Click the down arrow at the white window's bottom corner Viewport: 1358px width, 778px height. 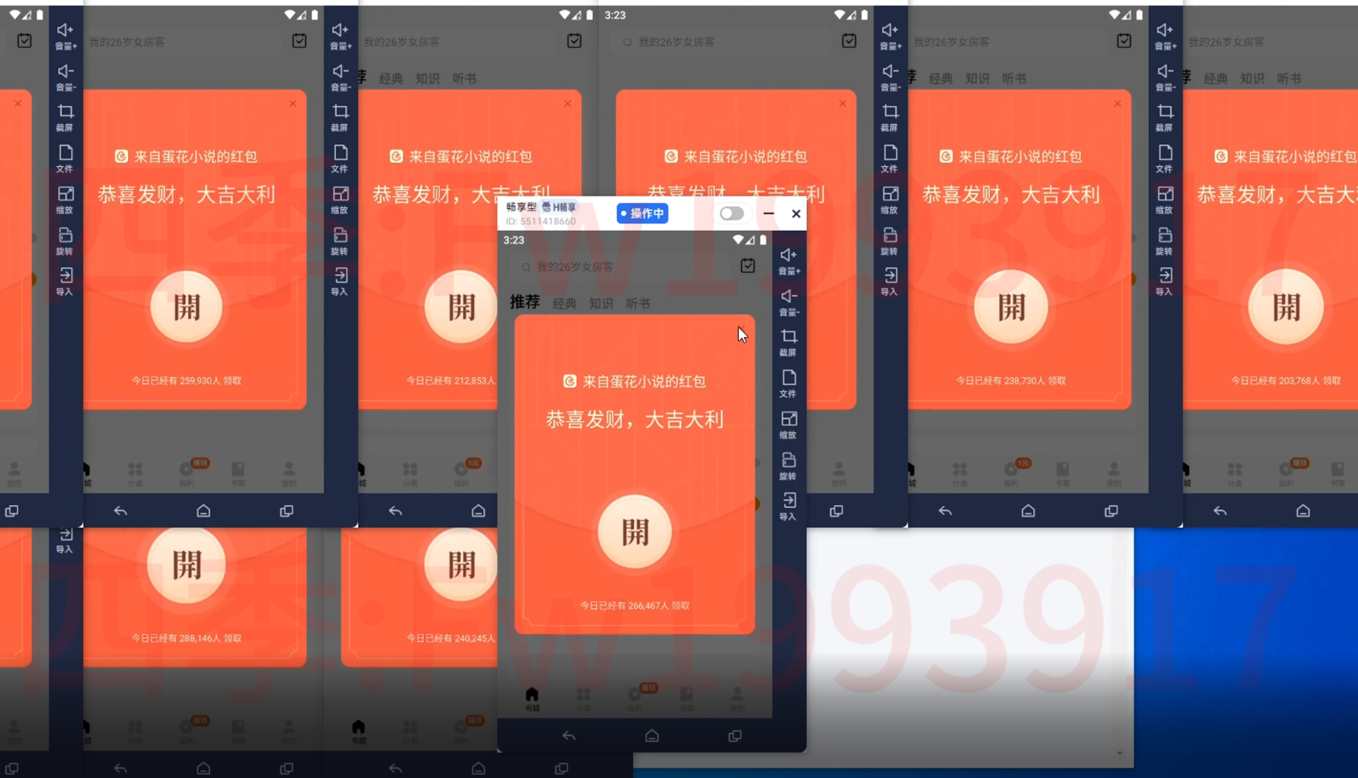point(1120,753)
